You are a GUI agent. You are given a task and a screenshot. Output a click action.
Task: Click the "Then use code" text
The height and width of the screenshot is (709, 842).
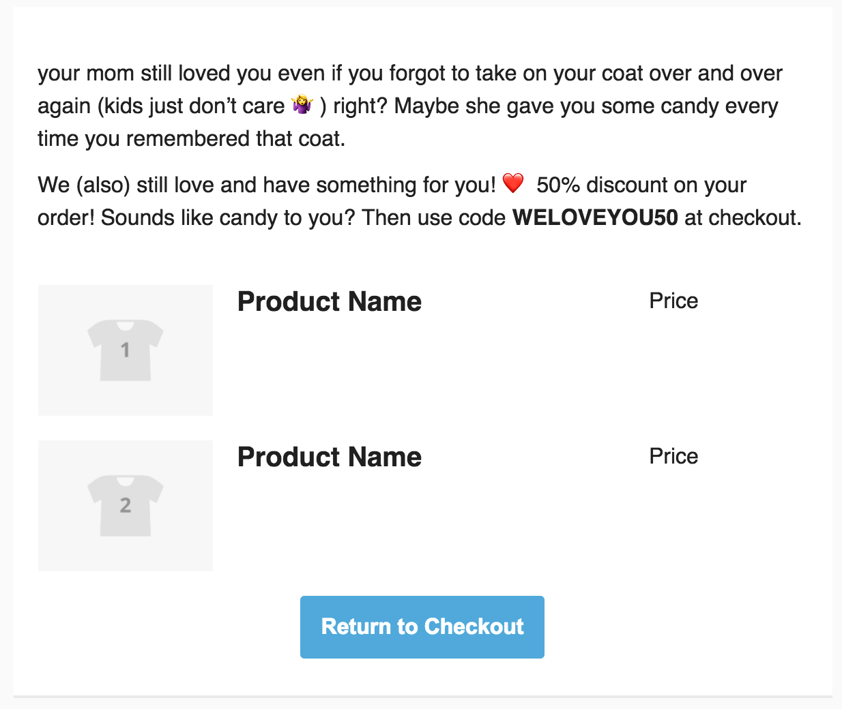(434, 217)
